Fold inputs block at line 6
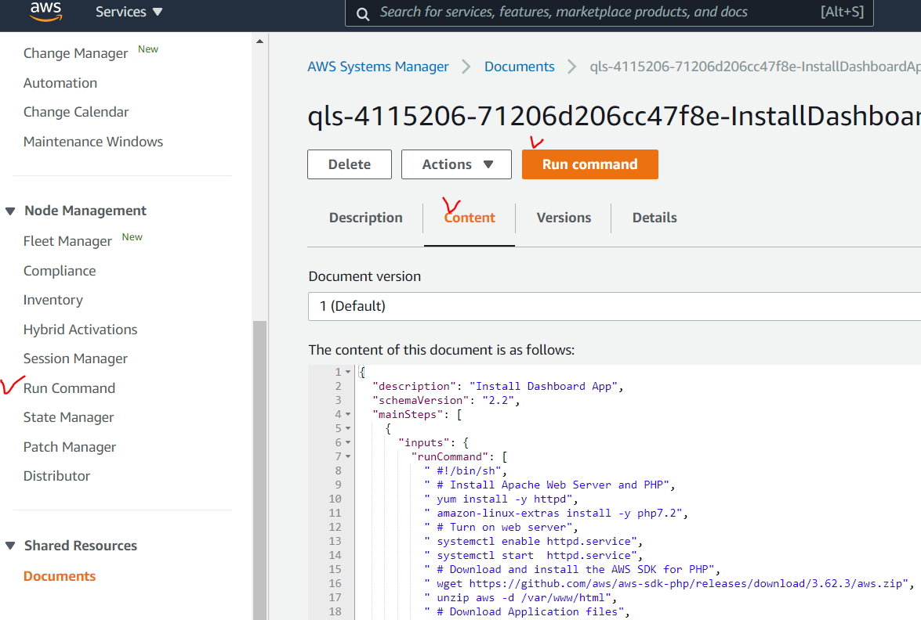 point(348,442)
